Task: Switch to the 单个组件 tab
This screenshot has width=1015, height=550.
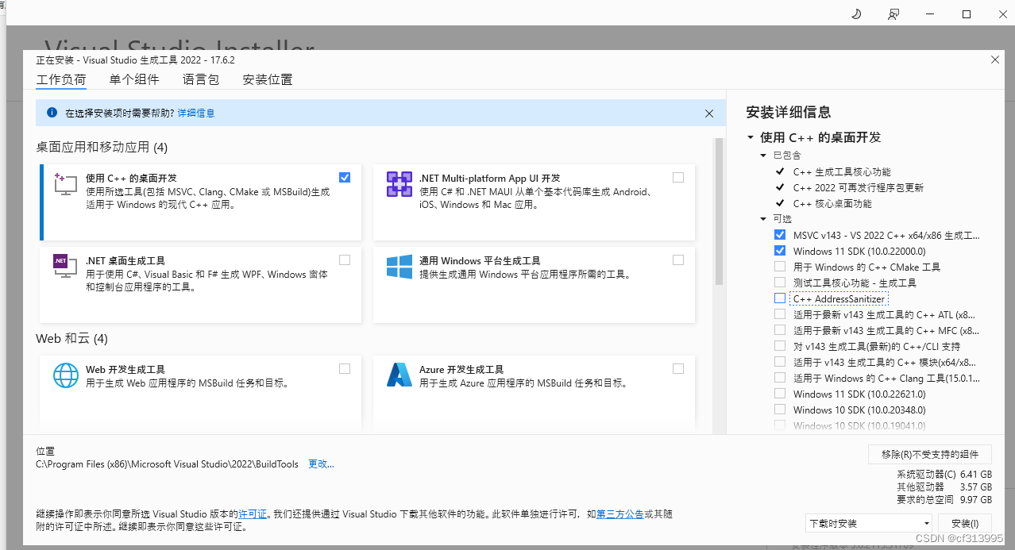Action: [x=134, y=79]
